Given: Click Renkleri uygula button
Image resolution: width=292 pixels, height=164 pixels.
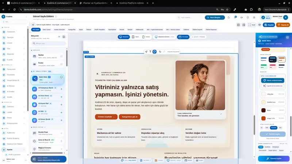Looking at the screenshot, I should 273,134.
